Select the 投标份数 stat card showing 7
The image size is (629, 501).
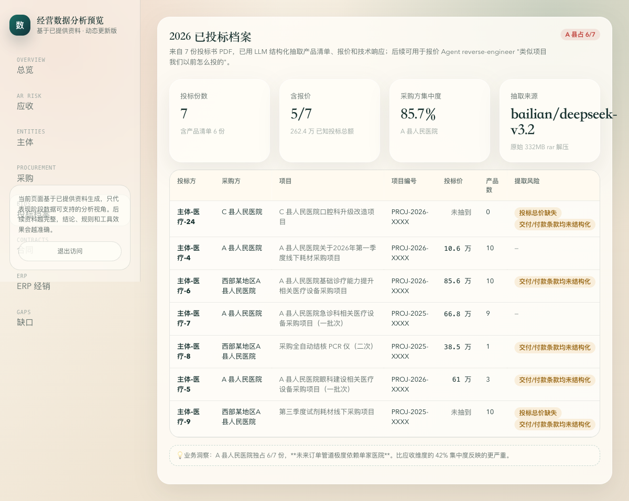219,120
